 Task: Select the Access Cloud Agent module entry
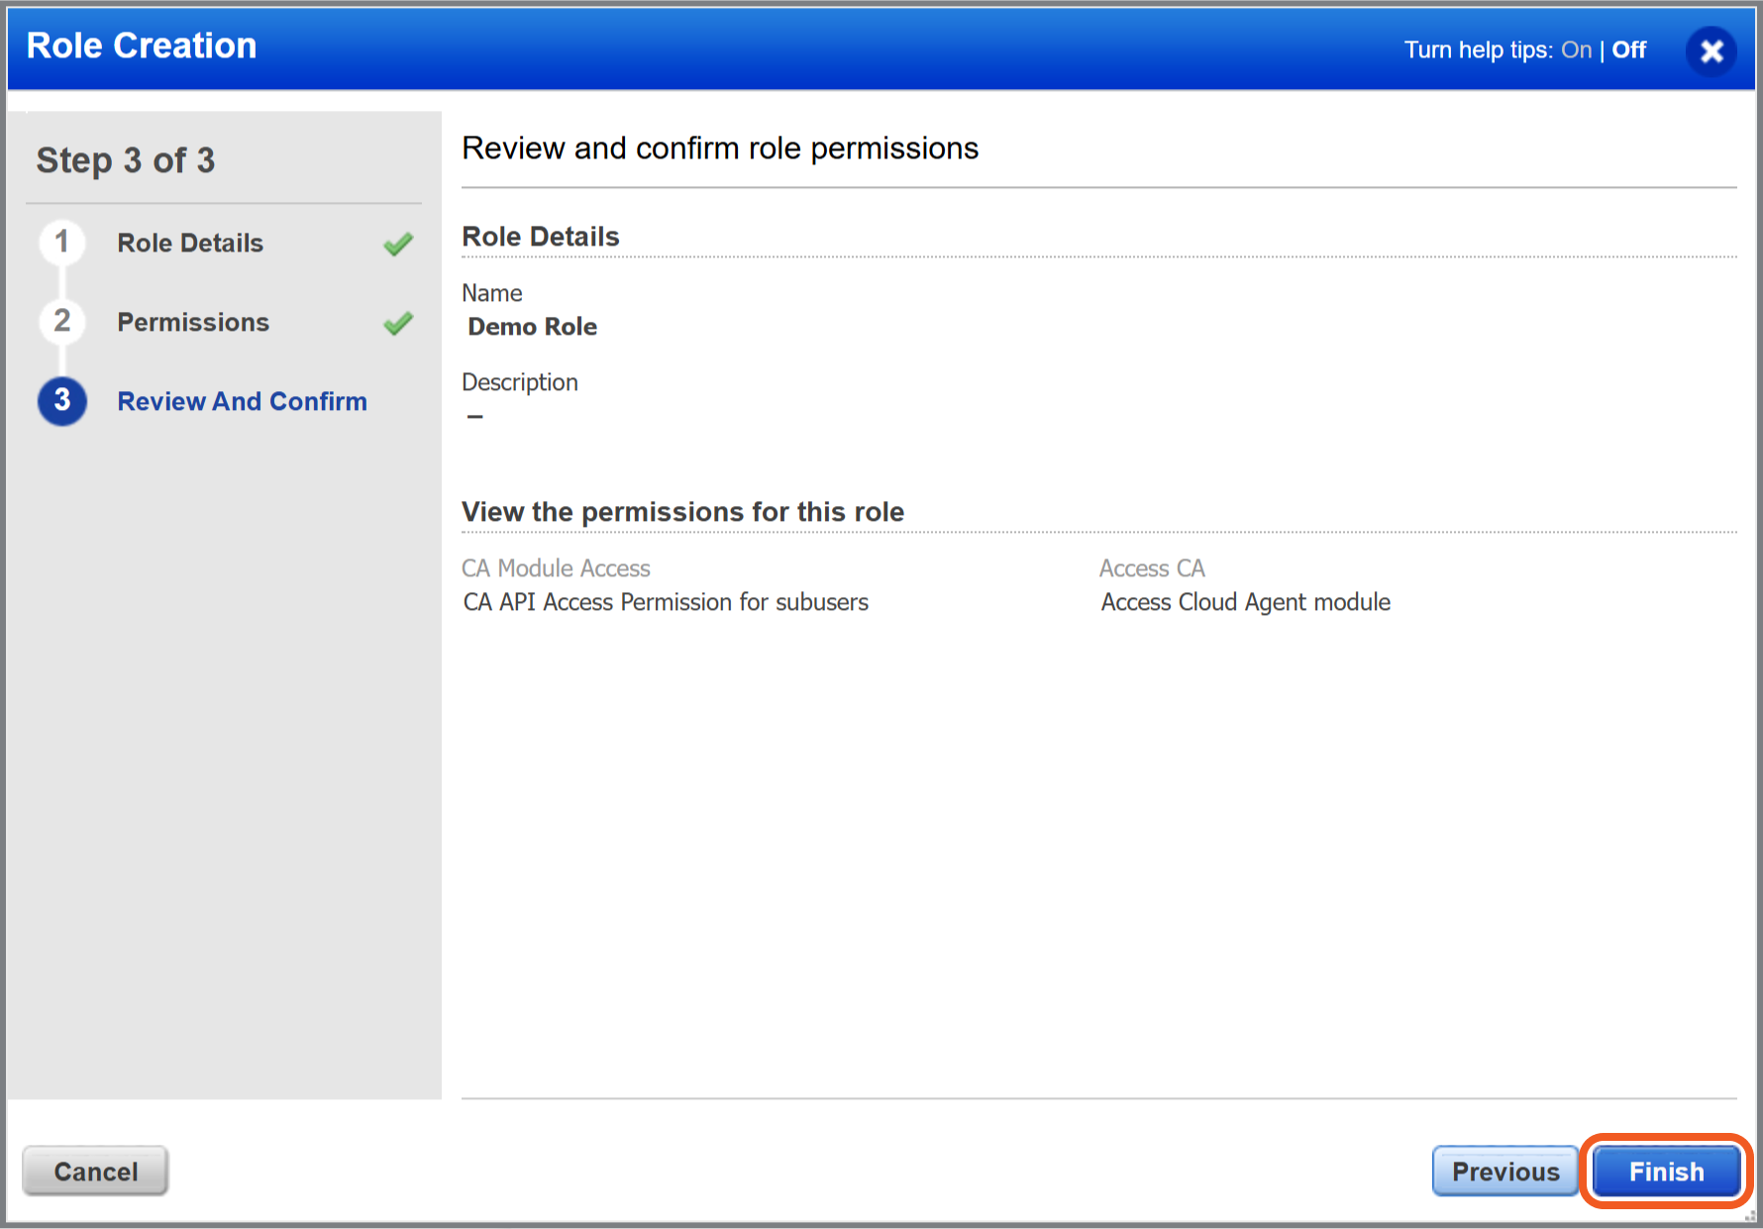coord(1245,602)
